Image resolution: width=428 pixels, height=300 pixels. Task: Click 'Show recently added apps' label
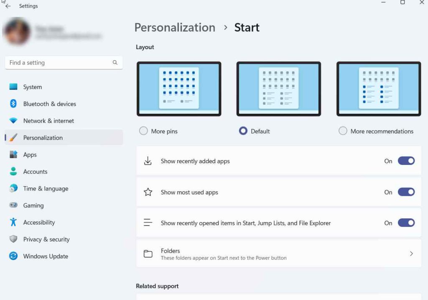(195, 161)
